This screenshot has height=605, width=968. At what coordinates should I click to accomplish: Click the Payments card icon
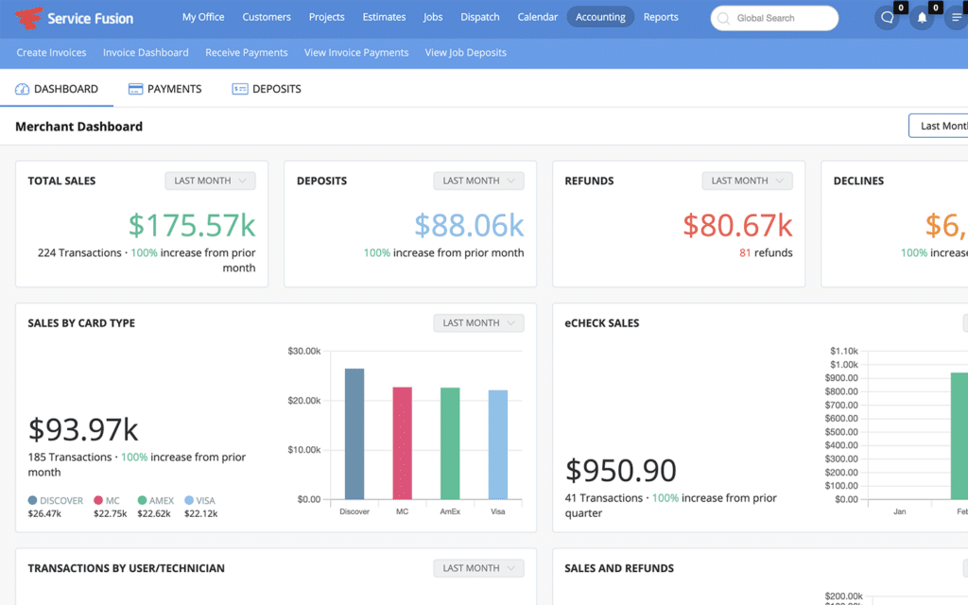click(135, 89)
